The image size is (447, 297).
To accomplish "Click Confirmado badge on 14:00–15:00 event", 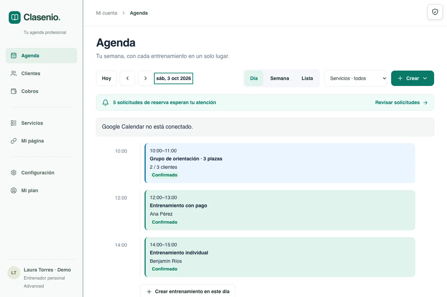I will 164,269.
